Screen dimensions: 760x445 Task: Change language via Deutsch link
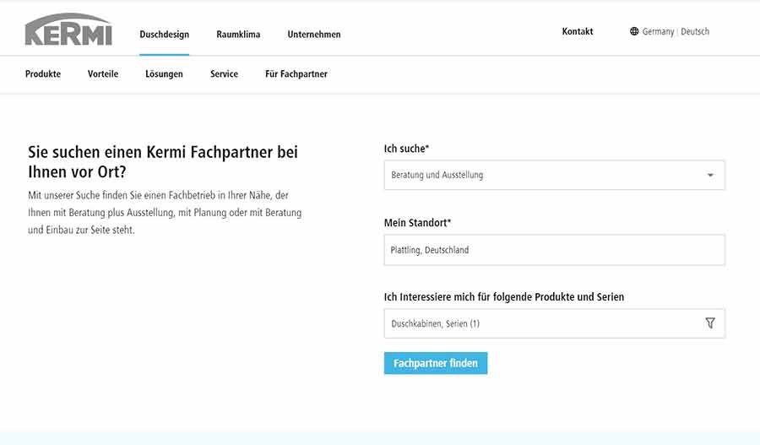695,31
